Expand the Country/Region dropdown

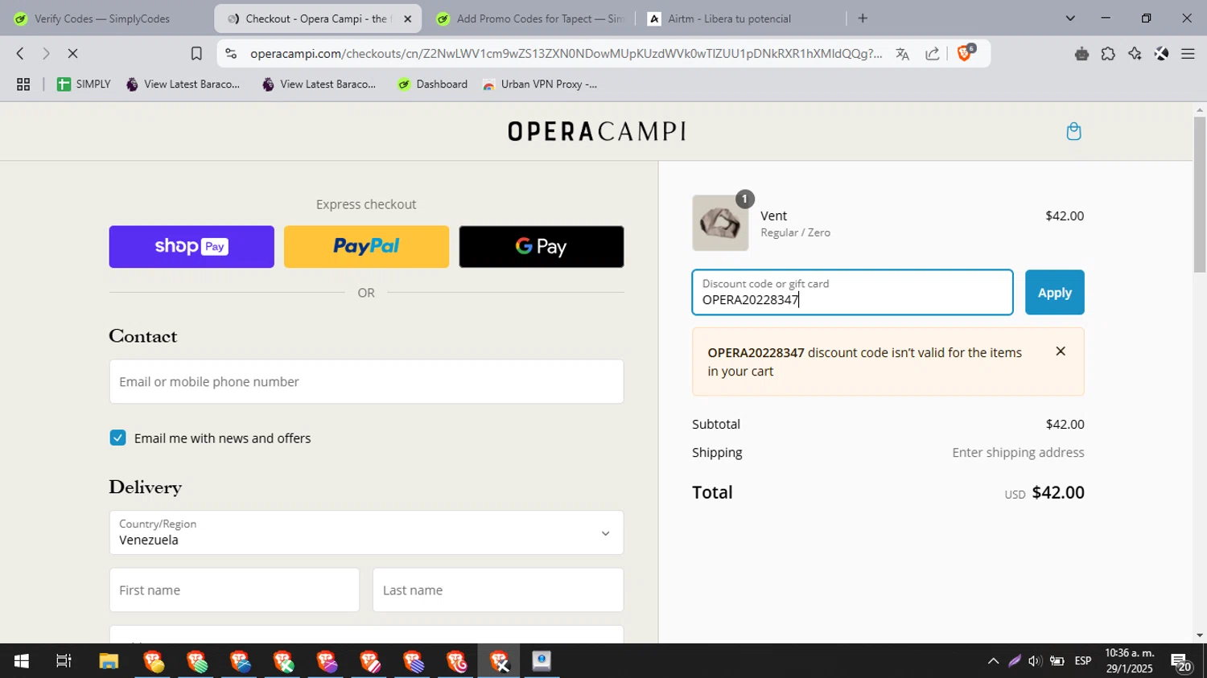(x=366, y=532)
